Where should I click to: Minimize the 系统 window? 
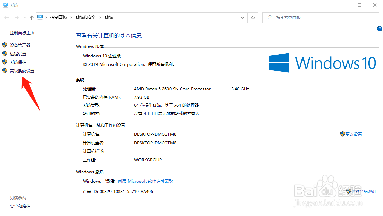344,5
